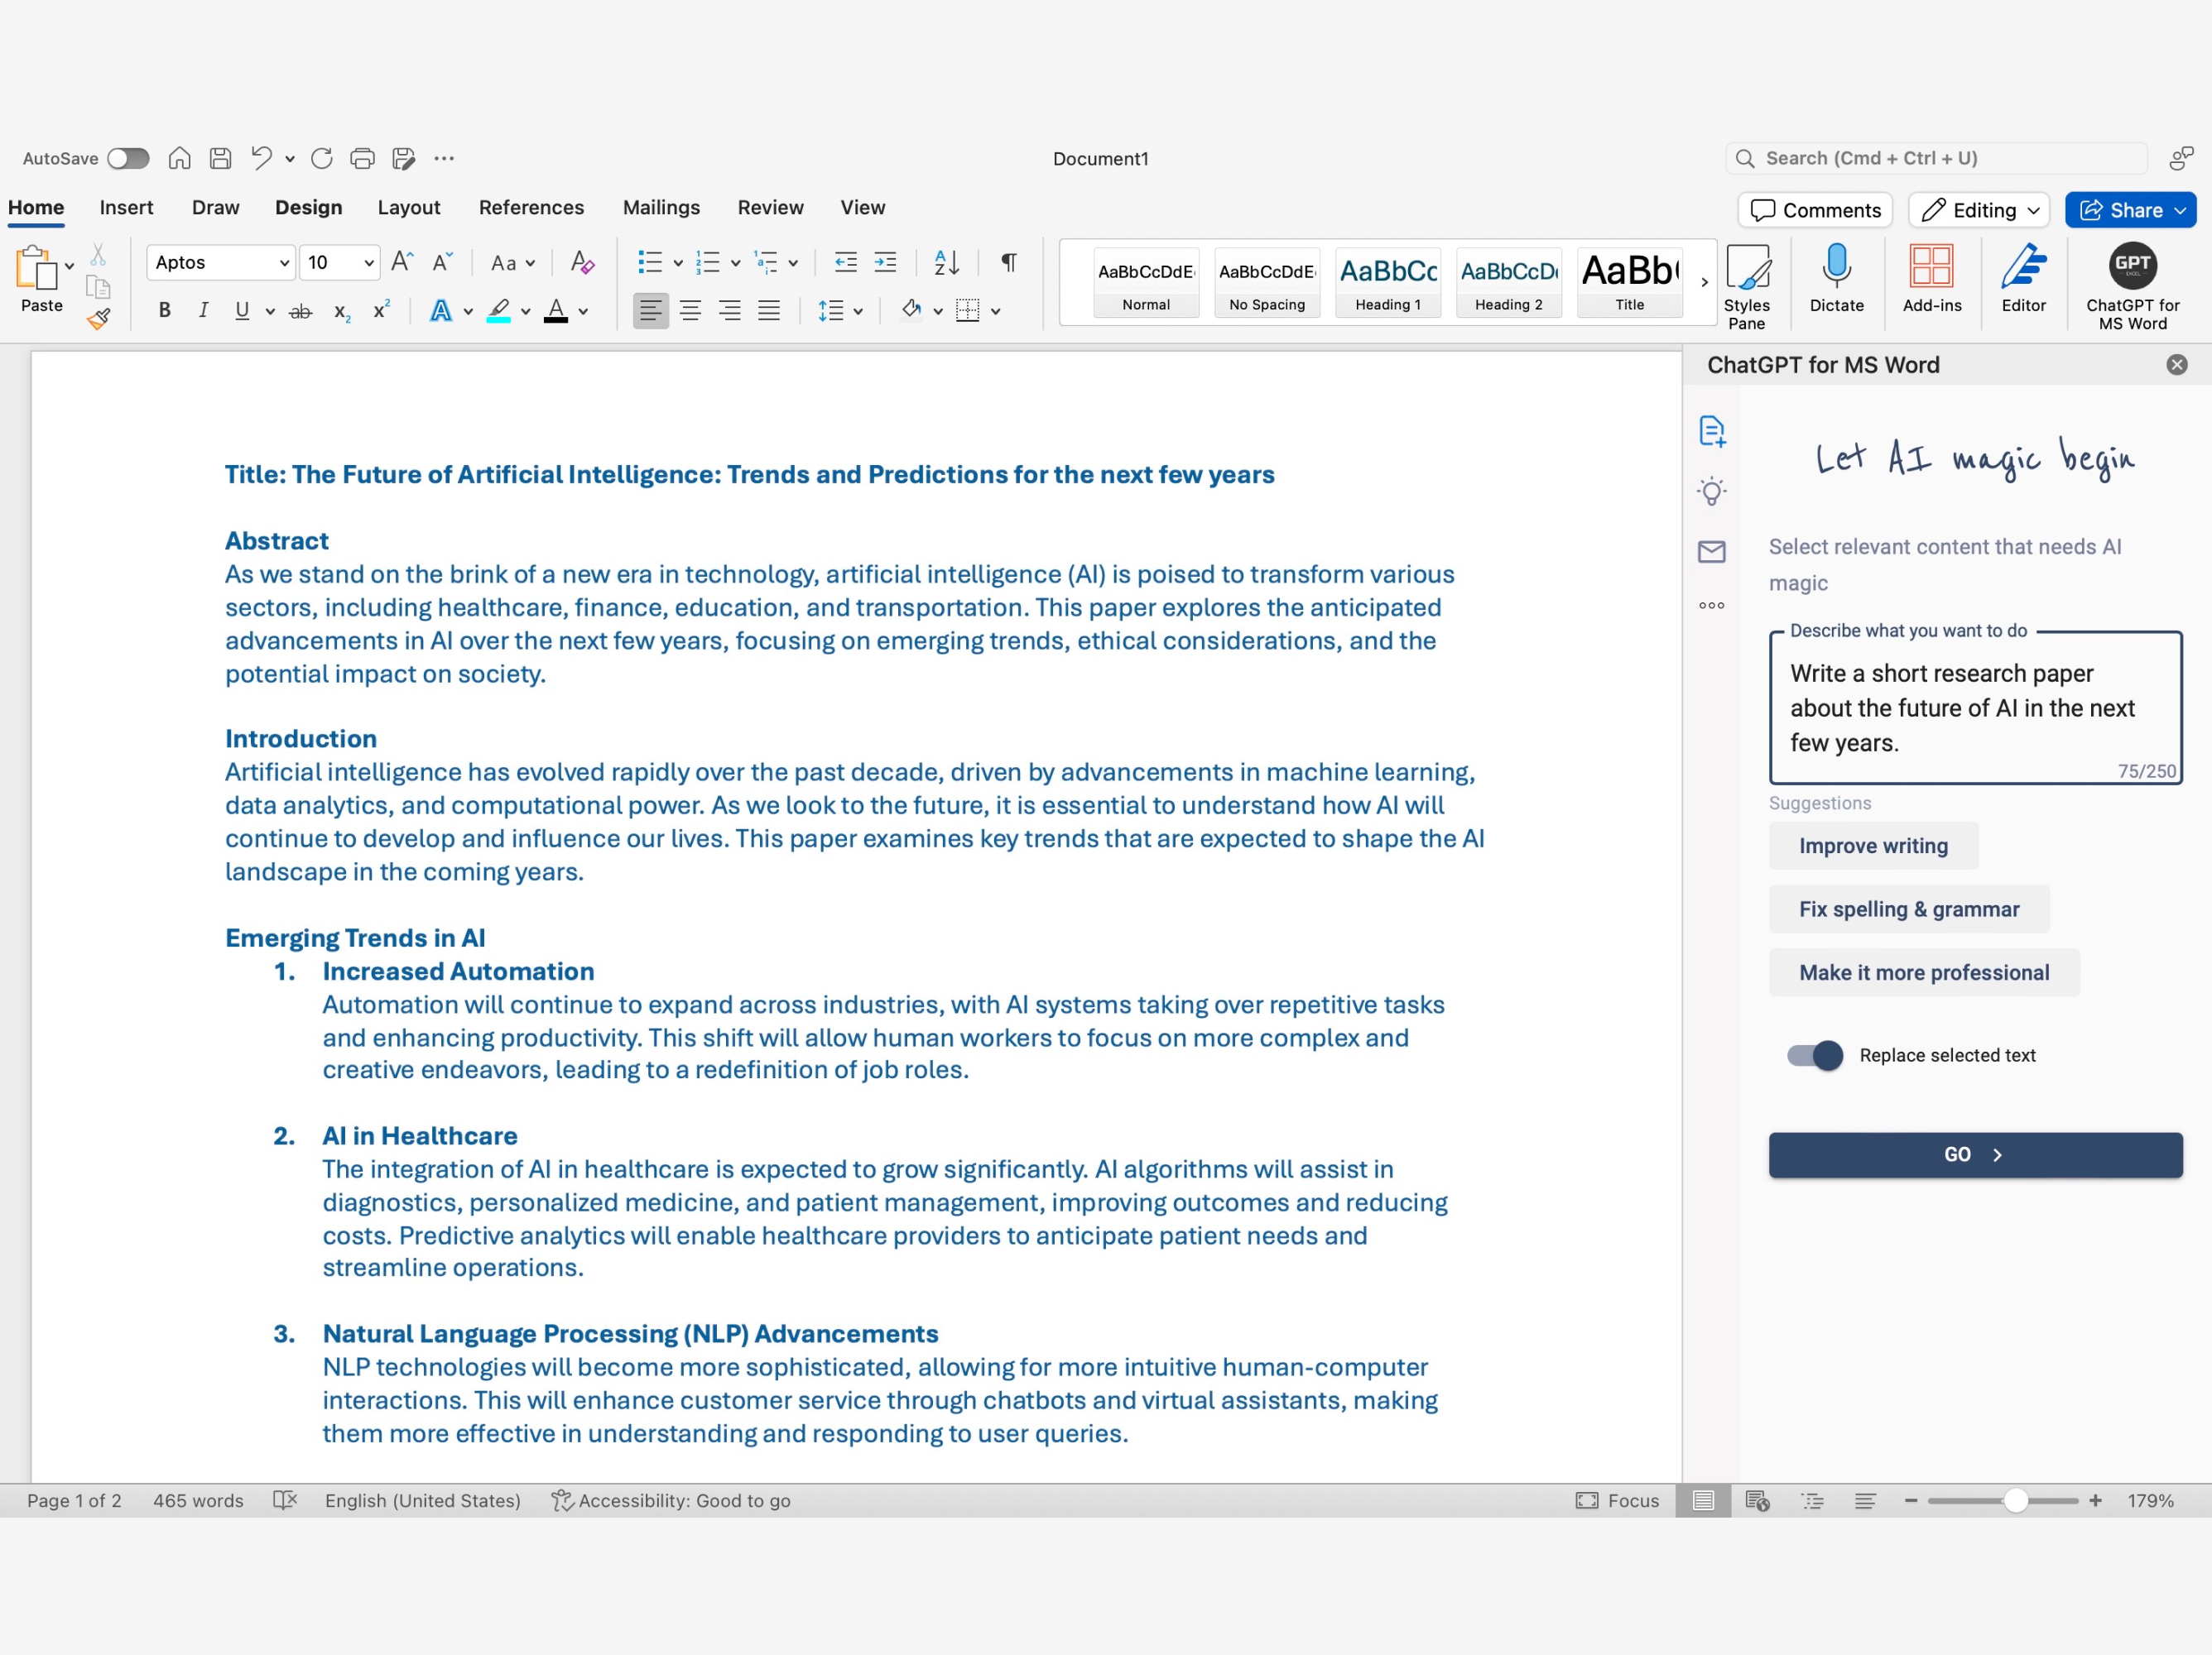
Task: Toggle left text alignment
Action: (651, 311)
